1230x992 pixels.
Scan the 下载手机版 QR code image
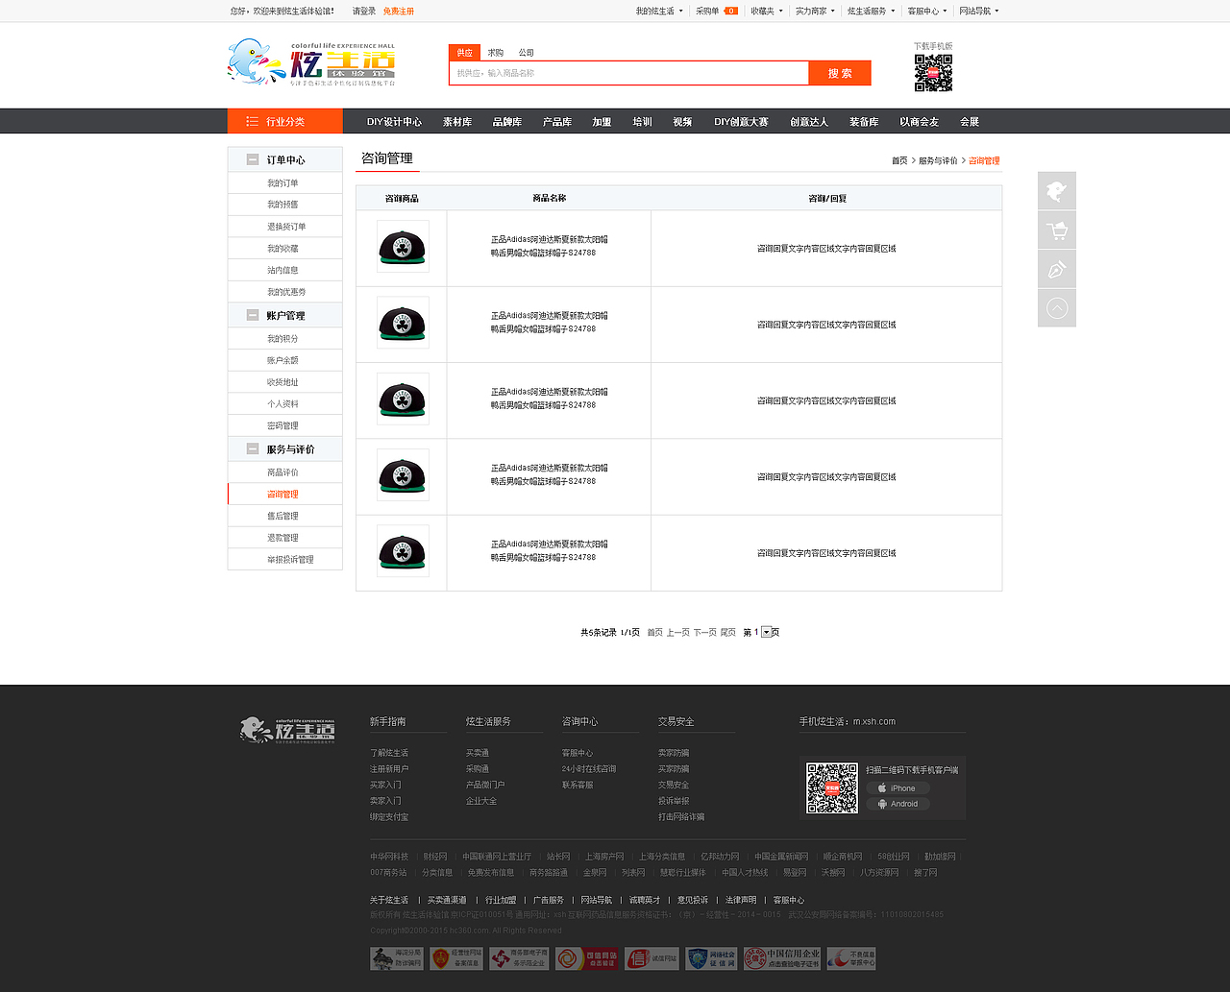click(930, 75)
